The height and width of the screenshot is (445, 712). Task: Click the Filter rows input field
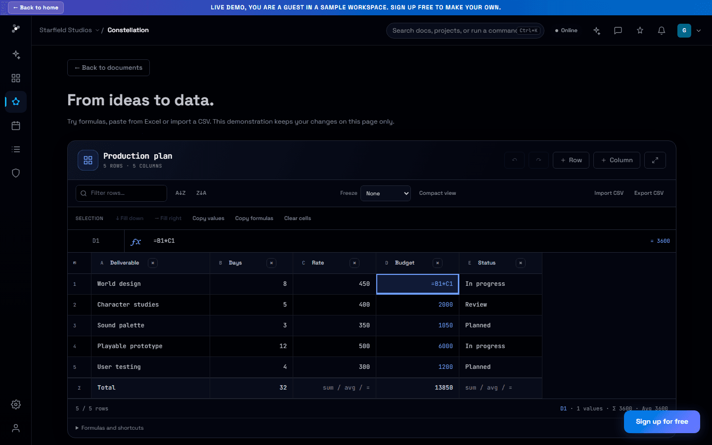pyautogui.click(x=121, y=193)
